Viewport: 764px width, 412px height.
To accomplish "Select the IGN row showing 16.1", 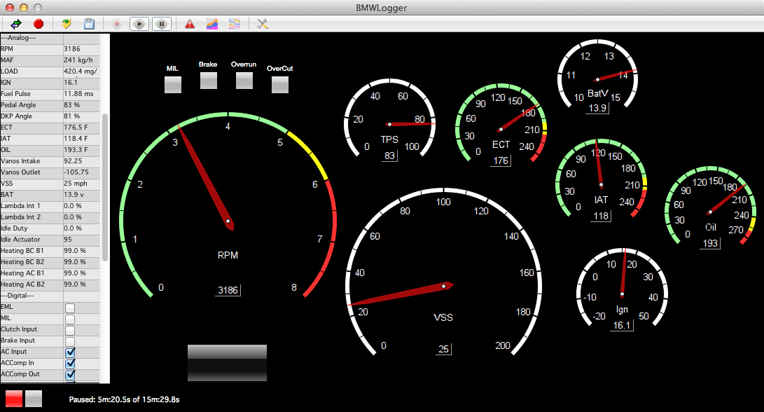I will tap(50, 83).
